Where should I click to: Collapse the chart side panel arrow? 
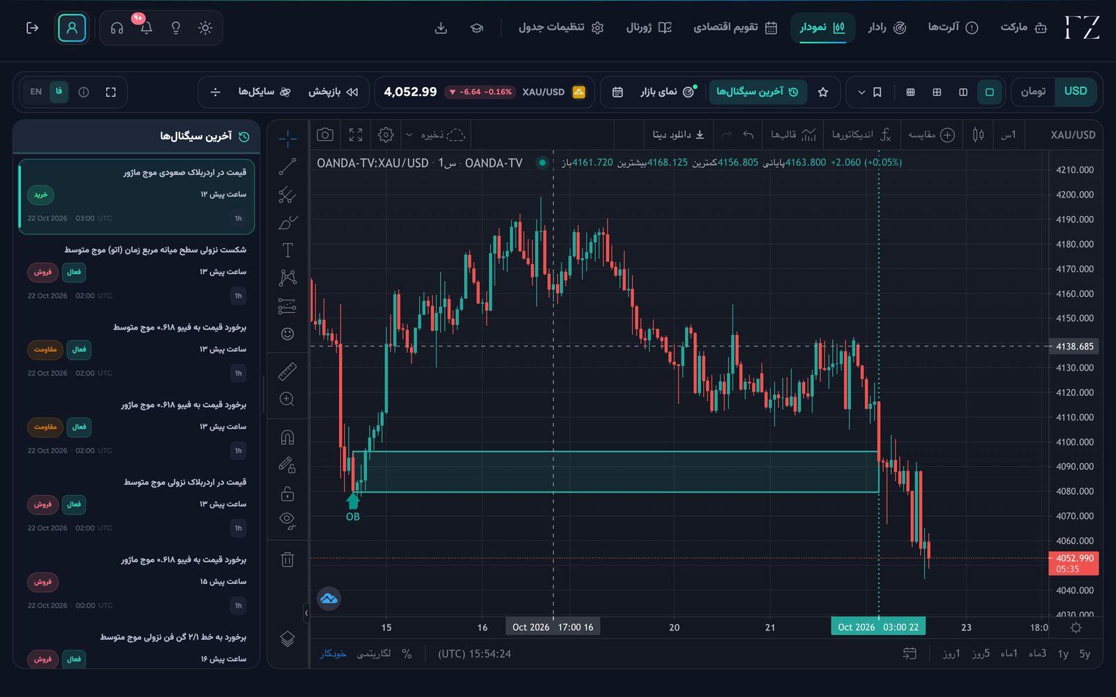[x=306, y=613]
